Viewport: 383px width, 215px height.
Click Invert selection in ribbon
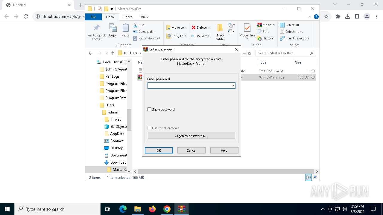click(x=294, y=38)
